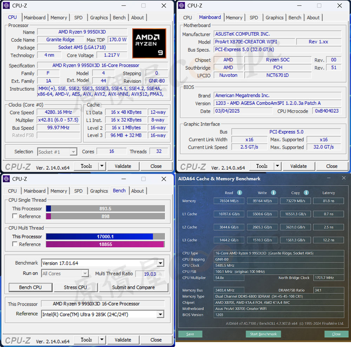Image resolution: width=351 pixels, height=347 pixels.
Task: Click the Close button in the Bench window
Action: 156,340
